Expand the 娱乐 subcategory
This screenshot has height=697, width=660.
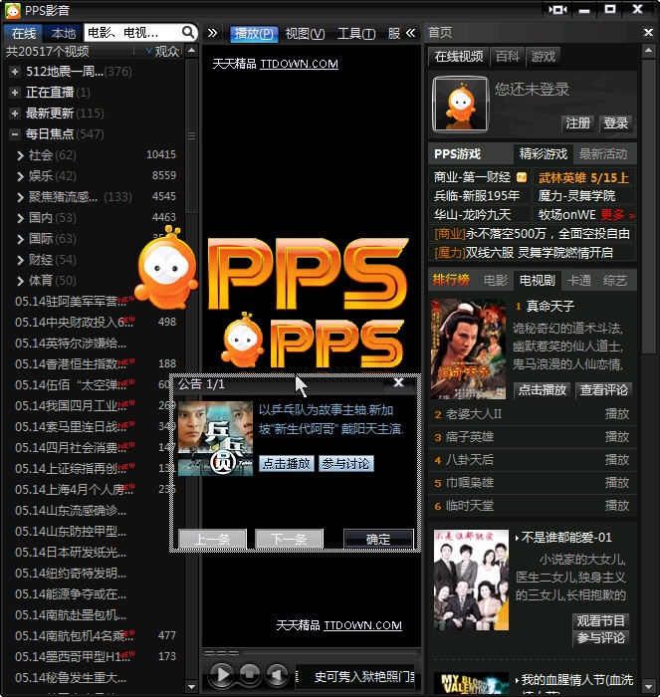tap(20, 176)
